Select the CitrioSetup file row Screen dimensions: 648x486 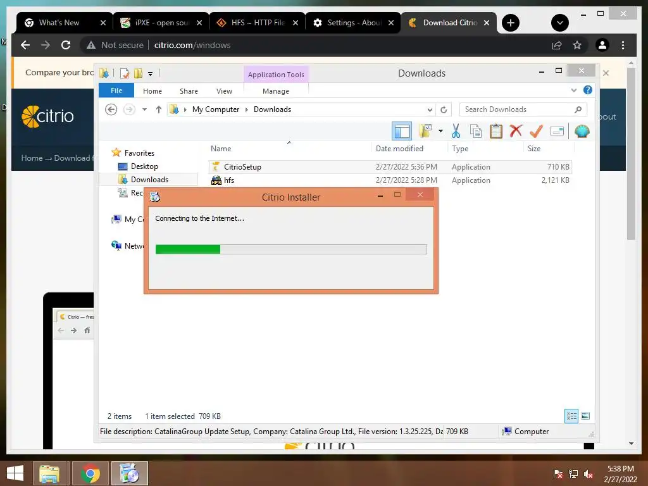pyautogui.click(x=390, y=167)
